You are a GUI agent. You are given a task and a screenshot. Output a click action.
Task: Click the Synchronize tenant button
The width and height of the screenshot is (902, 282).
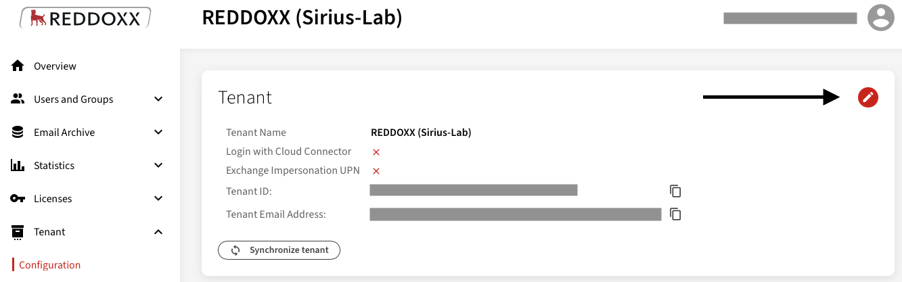click(279, 250)
